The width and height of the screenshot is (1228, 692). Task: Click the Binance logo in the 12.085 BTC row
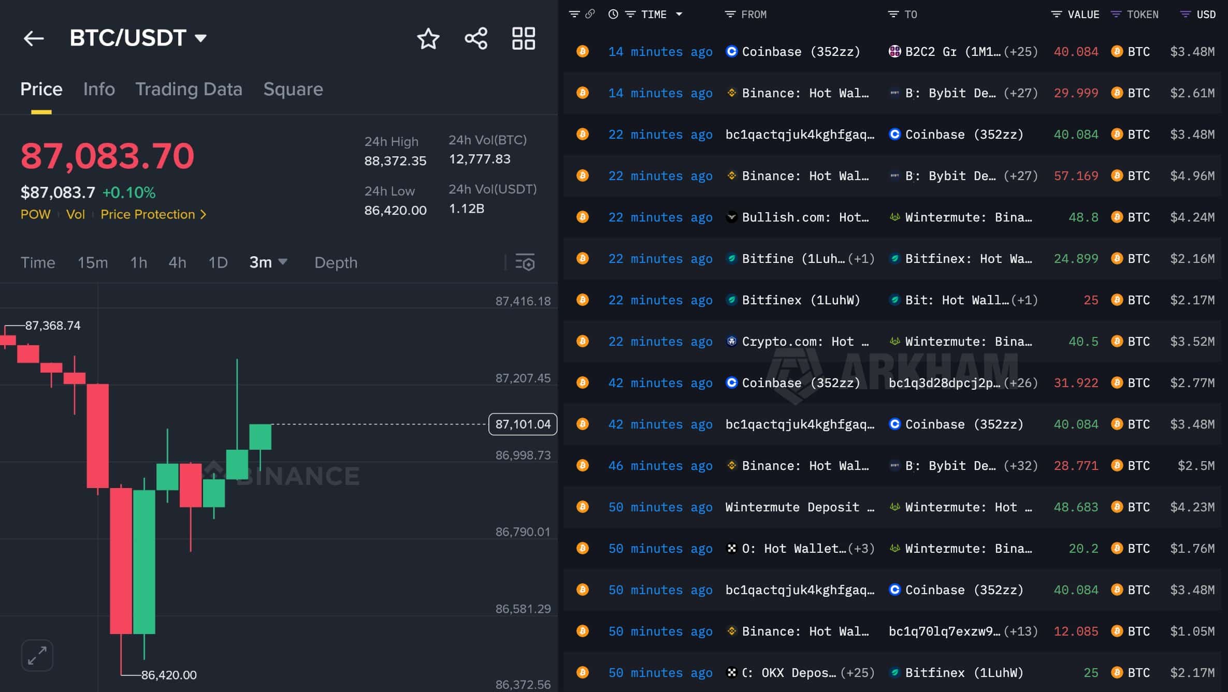coord(731,631)
